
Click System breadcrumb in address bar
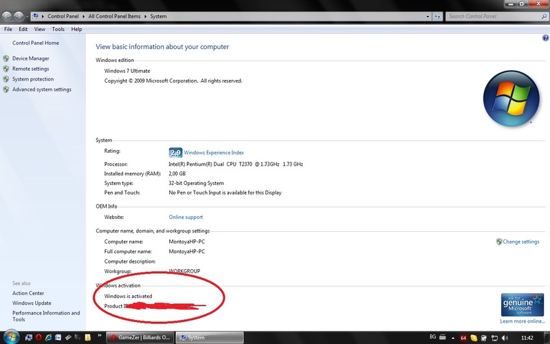159,16
